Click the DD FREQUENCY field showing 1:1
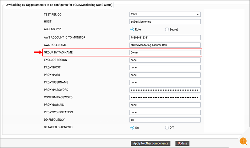 click(x=165, y=120)
